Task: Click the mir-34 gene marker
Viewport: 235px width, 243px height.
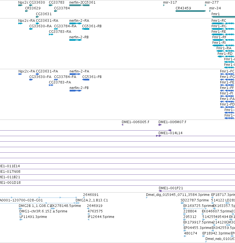Action: click(x=210, y=11)
